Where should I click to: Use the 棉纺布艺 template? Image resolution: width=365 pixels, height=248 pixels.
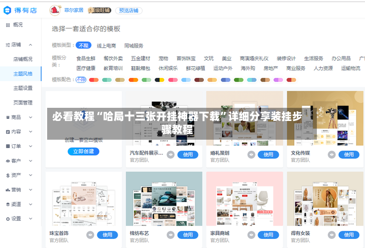pos(188,235)
